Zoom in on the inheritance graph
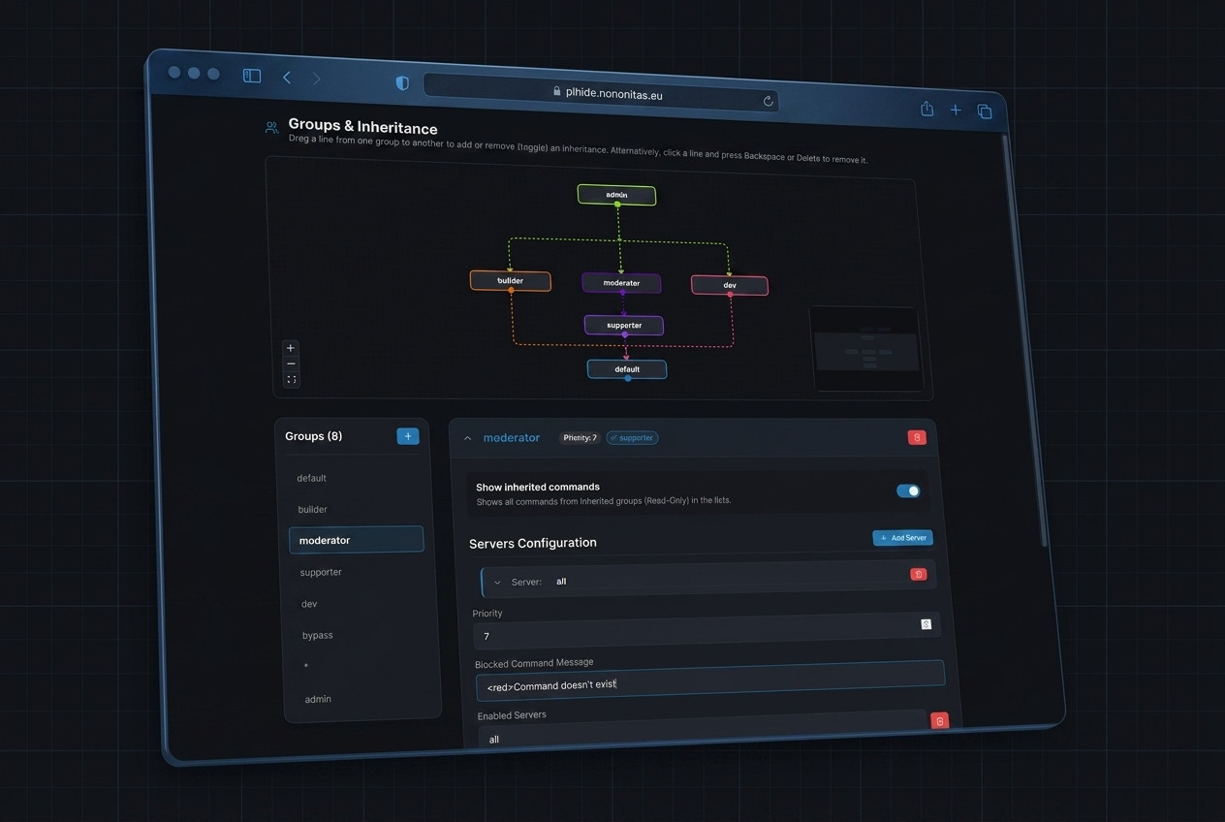This screenshot has height=822, width=1225. [x=290, y=347]
